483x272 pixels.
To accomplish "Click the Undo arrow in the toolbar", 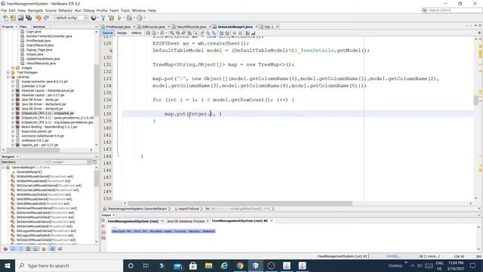I will coord(38,18).
